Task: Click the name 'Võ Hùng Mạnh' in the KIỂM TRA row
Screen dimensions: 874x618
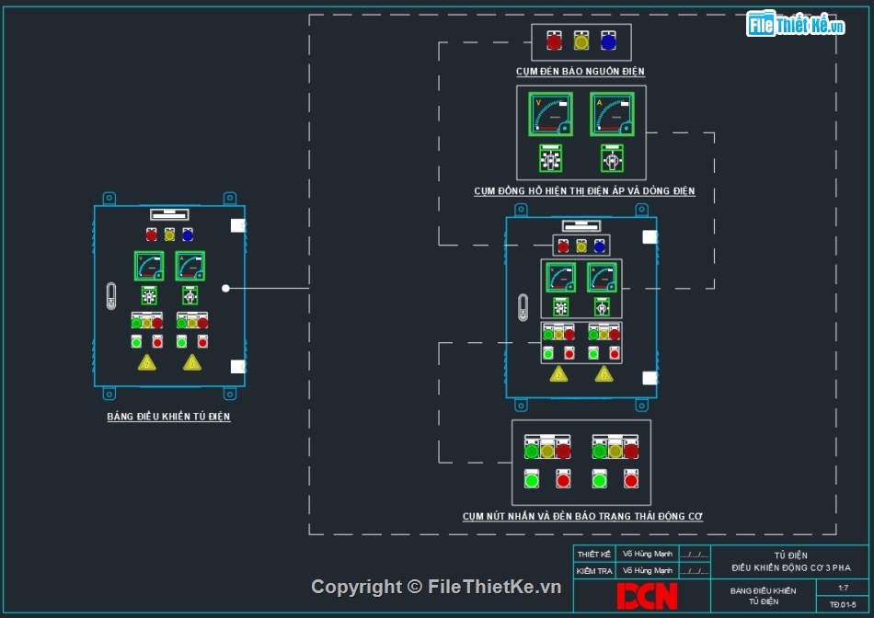Action: (647, 570)
